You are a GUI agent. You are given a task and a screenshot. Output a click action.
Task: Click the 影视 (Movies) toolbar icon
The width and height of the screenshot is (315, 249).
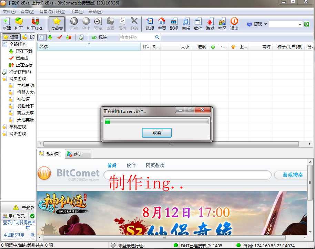[174, 24]
